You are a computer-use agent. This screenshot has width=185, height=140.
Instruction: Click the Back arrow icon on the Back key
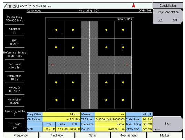[x=157, y=130]
